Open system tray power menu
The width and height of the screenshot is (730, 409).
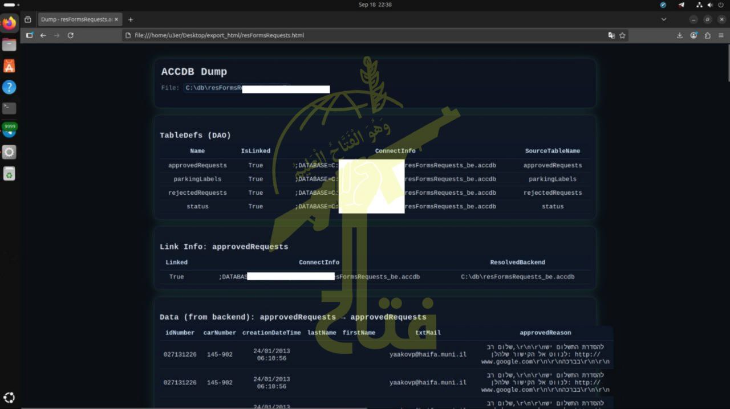coord(720,5)
